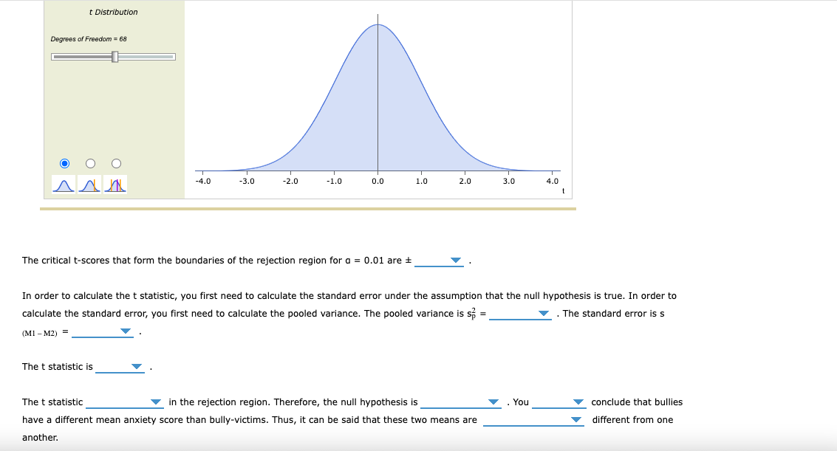Select the plain distribution curve icon
This screenshot has height=451, width=837.
(64, 185)
